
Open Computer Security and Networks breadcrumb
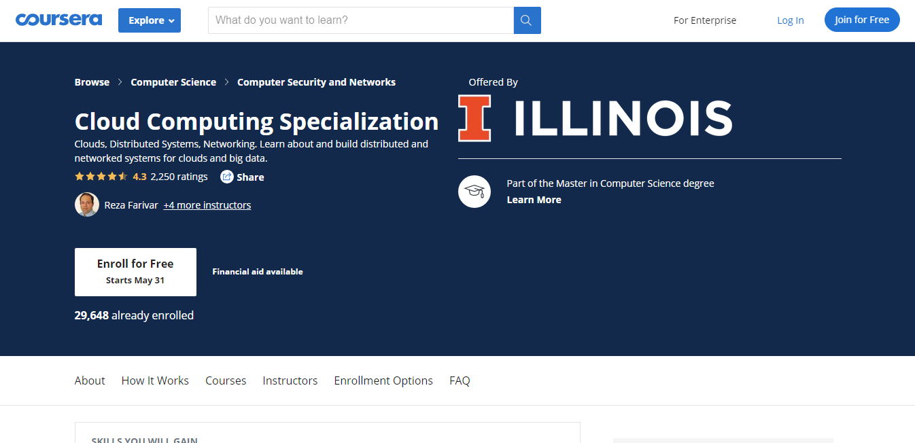316,82
